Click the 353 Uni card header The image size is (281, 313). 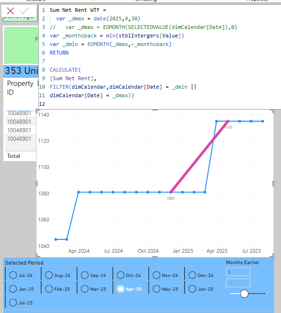pyautogui.click(x=21, y=71)
